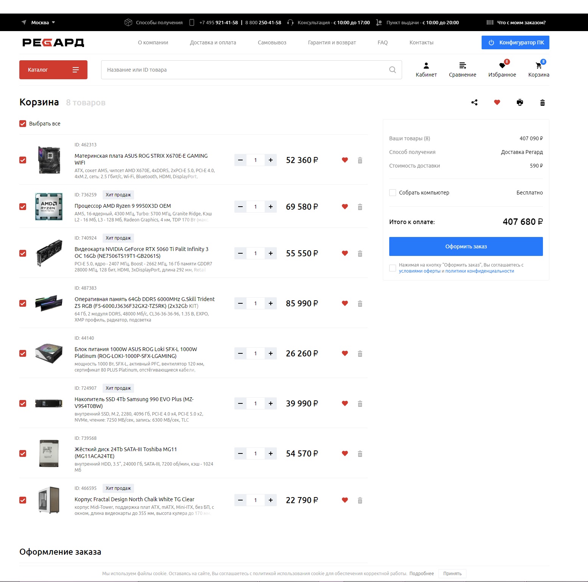Increase quantity of Samsung 990 EVO Plus SSD

[x=271, y=403]
